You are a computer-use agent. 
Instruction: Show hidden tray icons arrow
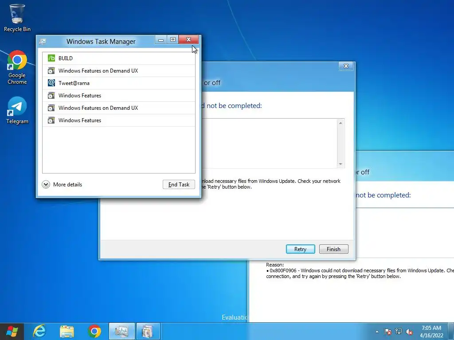point(377,332)
